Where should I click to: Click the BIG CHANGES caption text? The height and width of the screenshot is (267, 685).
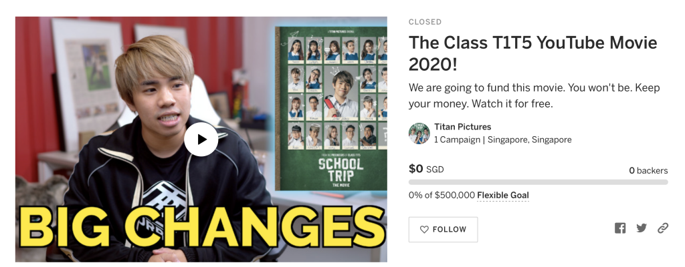pos(201,230)
